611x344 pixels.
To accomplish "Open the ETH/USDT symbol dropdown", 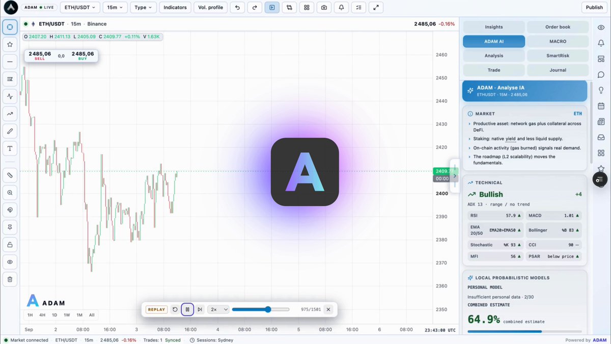I will tap(80, 8).
